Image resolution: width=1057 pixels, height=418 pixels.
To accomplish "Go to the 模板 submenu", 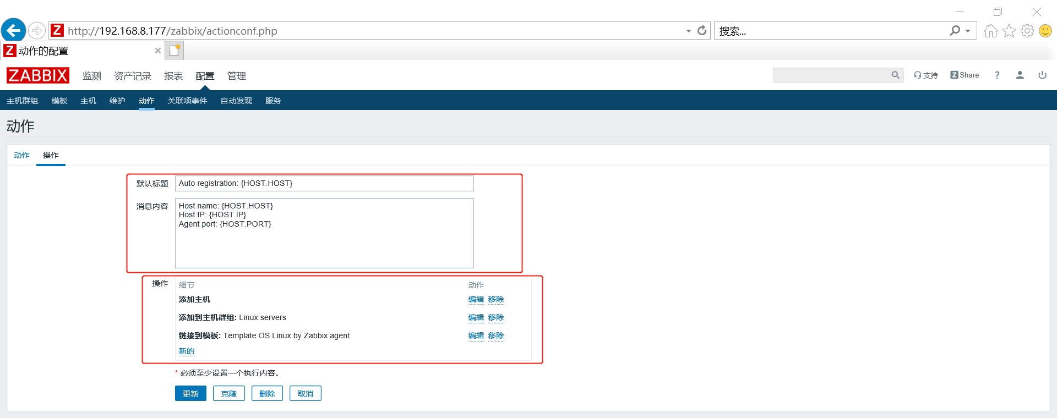I will pyautogui.click(x=59, y=101).
